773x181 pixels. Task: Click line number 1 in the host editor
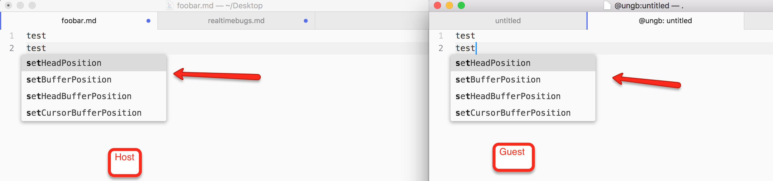(x=12, y=36)
